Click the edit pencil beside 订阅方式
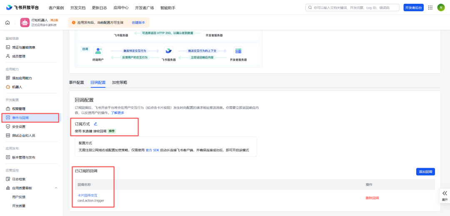Screen dimensions: 450x216 click(x=95, y=124)
